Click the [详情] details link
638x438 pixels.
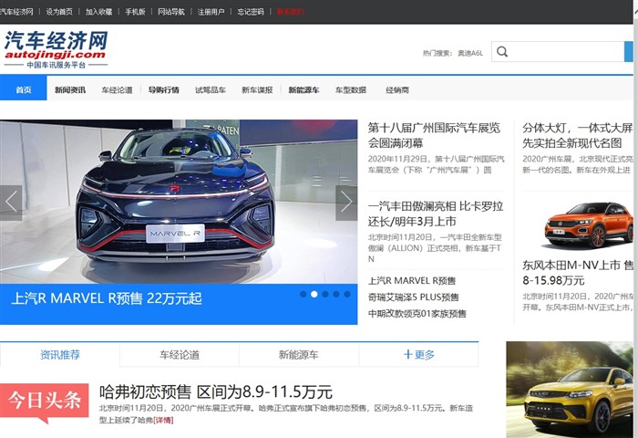pyautogui.click(x=163, y=420)
